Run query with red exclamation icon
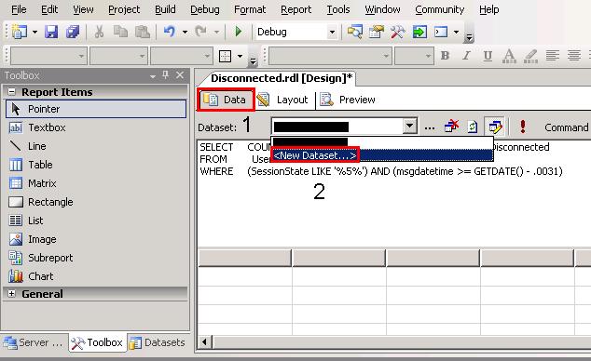This screenshot has height=361, width=591. (522, 127)
